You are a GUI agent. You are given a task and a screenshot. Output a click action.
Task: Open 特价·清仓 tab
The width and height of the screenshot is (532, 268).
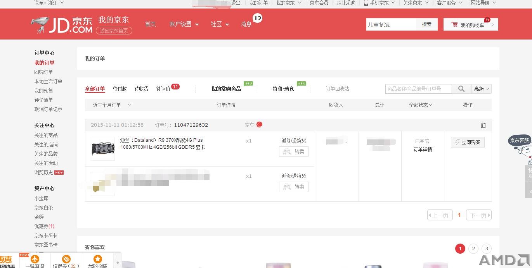pyautogui.click(x=283, y=89)
